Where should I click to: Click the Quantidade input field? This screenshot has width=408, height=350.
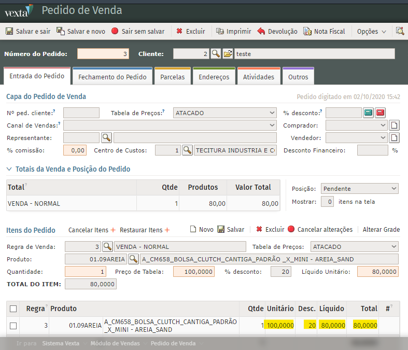tap(85, 272)
